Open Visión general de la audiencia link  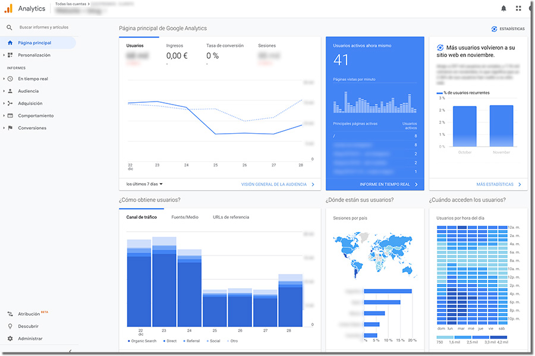pos(274,184)
